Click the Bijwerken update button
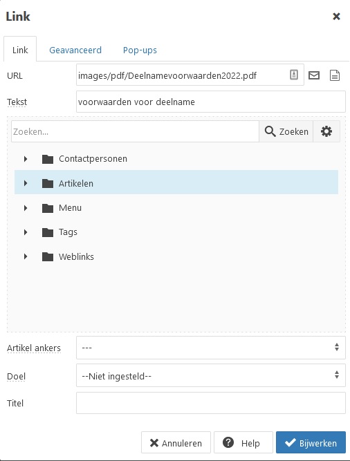Screen dimensions: 350x461 (x=311, y=442)
